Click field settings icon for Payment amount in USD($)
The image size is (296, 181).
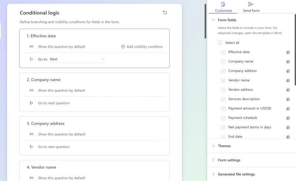288,109
